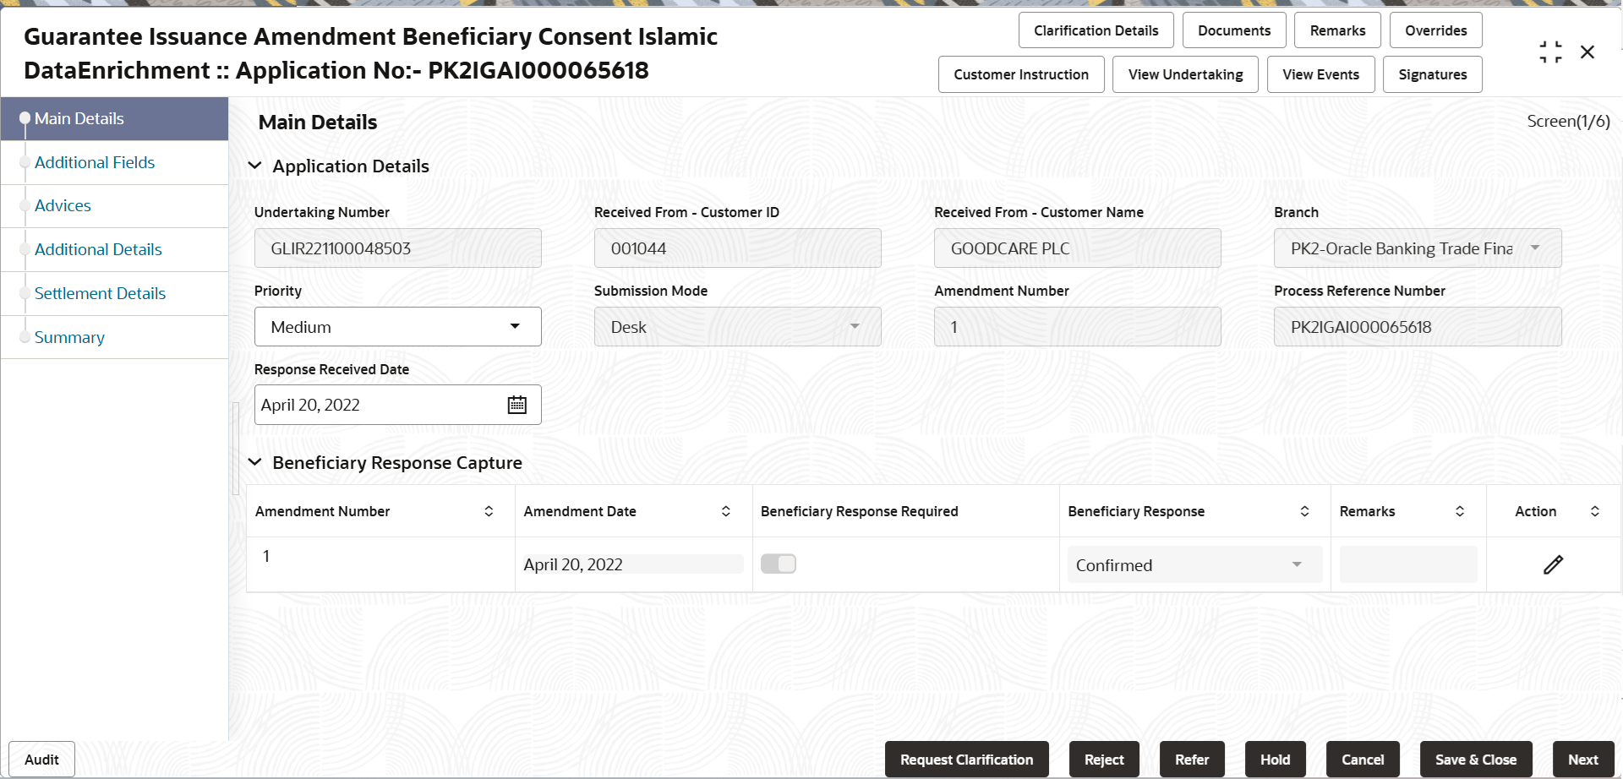Click the collapse-window arrows icon

[x=1550, y=52]
